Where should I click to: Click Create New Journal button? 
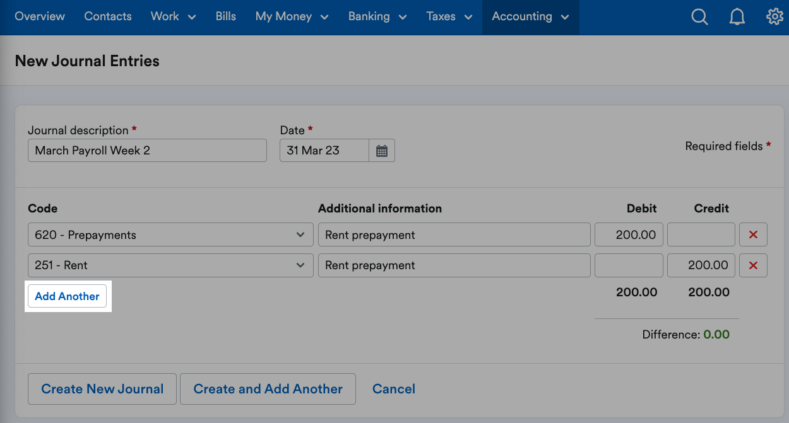click(102, 389)
